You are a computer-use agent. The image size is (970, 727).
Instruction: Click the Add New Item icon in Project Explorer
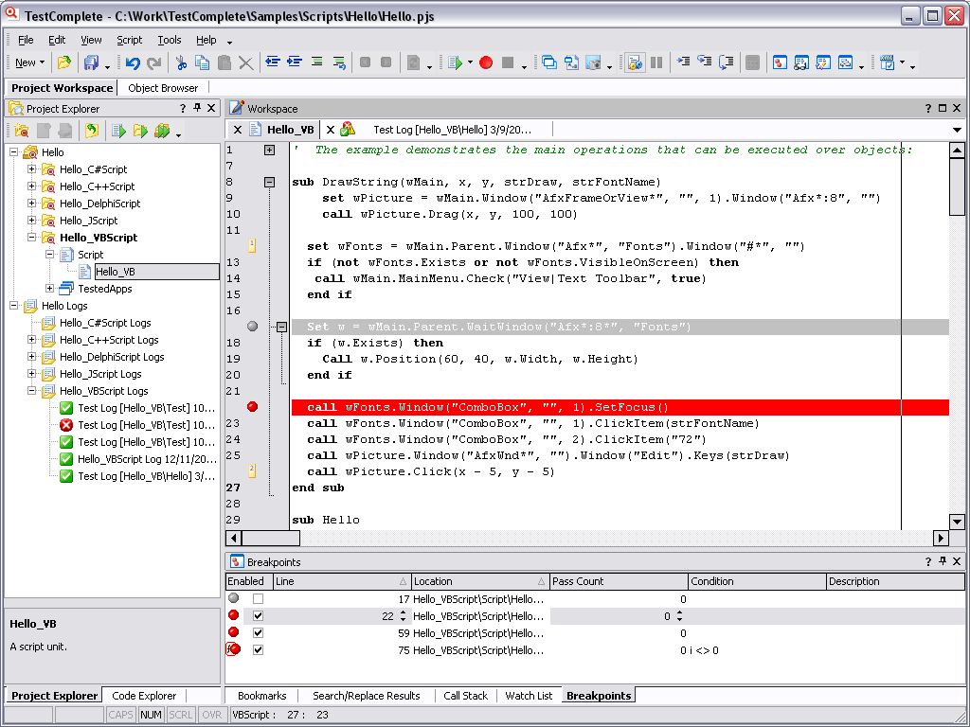click(x=22, y=131)
